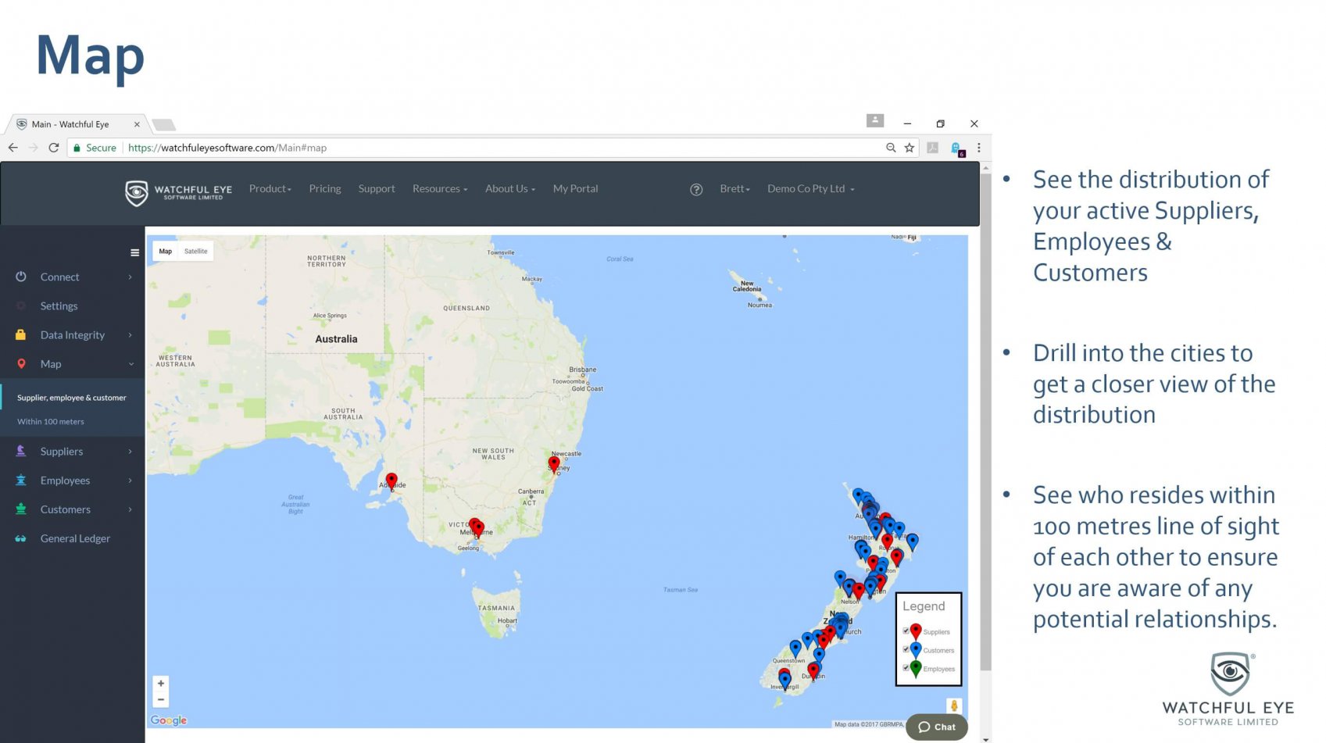Click the Customers sidebar icon
The image size is (1326, 743).
tap(21, 509)
